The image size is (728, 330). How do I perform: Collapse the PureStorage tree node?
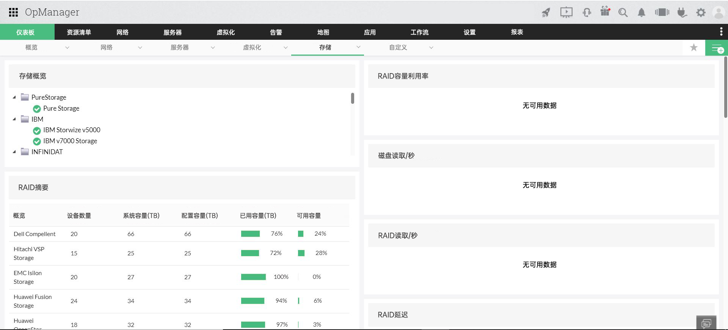coord(14,97)
